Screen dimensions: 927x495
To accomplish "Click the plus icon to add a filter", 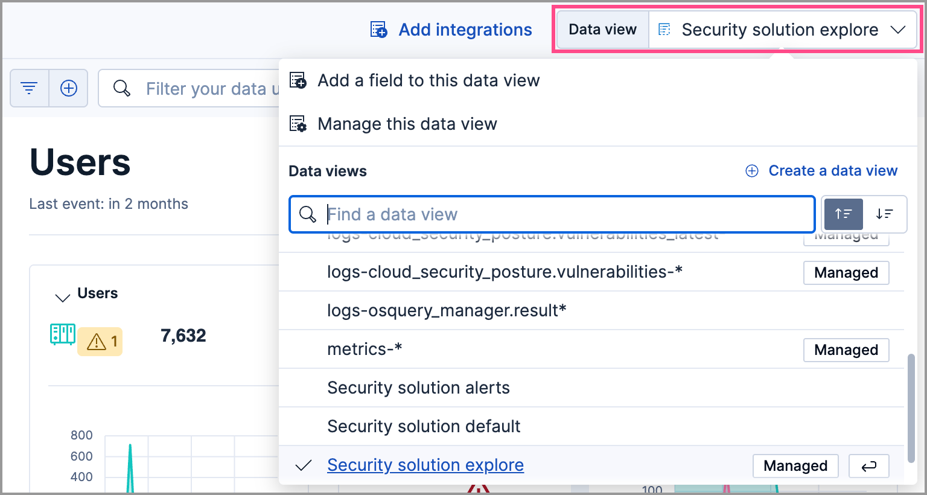I will pos(68,88).
